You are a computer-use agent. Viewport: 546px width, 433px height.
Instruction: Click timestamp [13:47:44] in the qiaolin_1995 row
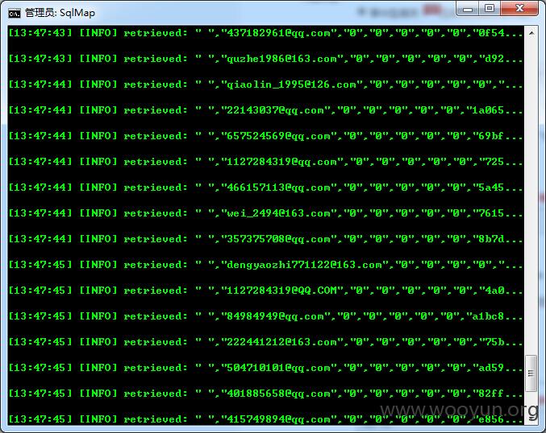pyautogui.click(x=40, y=85)
